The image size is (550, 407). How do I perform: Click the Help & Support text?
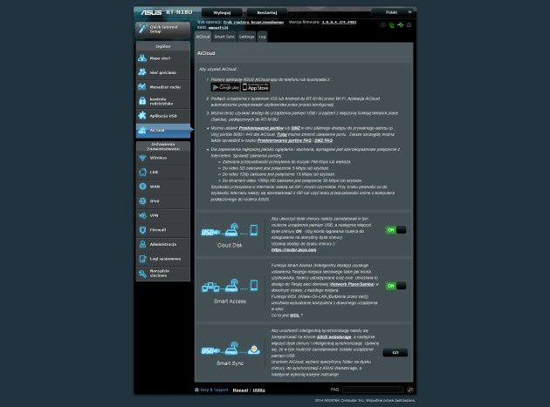click(214, 390)
